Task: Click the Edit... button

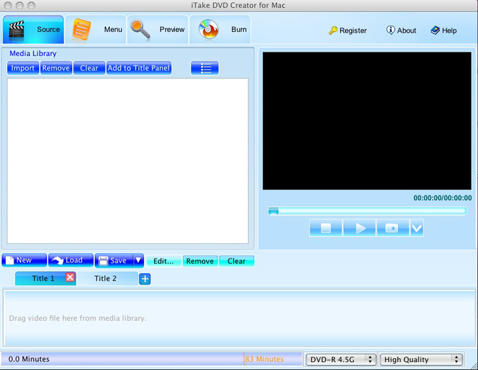Action: click(164, 261)
